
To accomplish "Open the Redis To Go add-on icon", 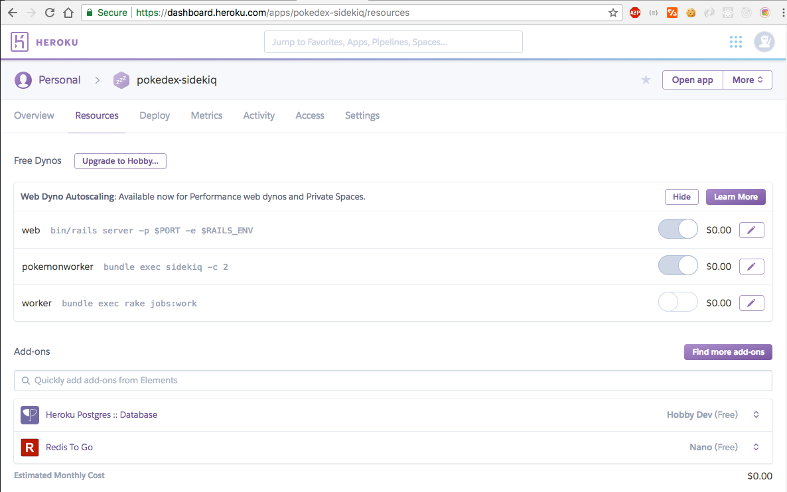I will (29, 447).
